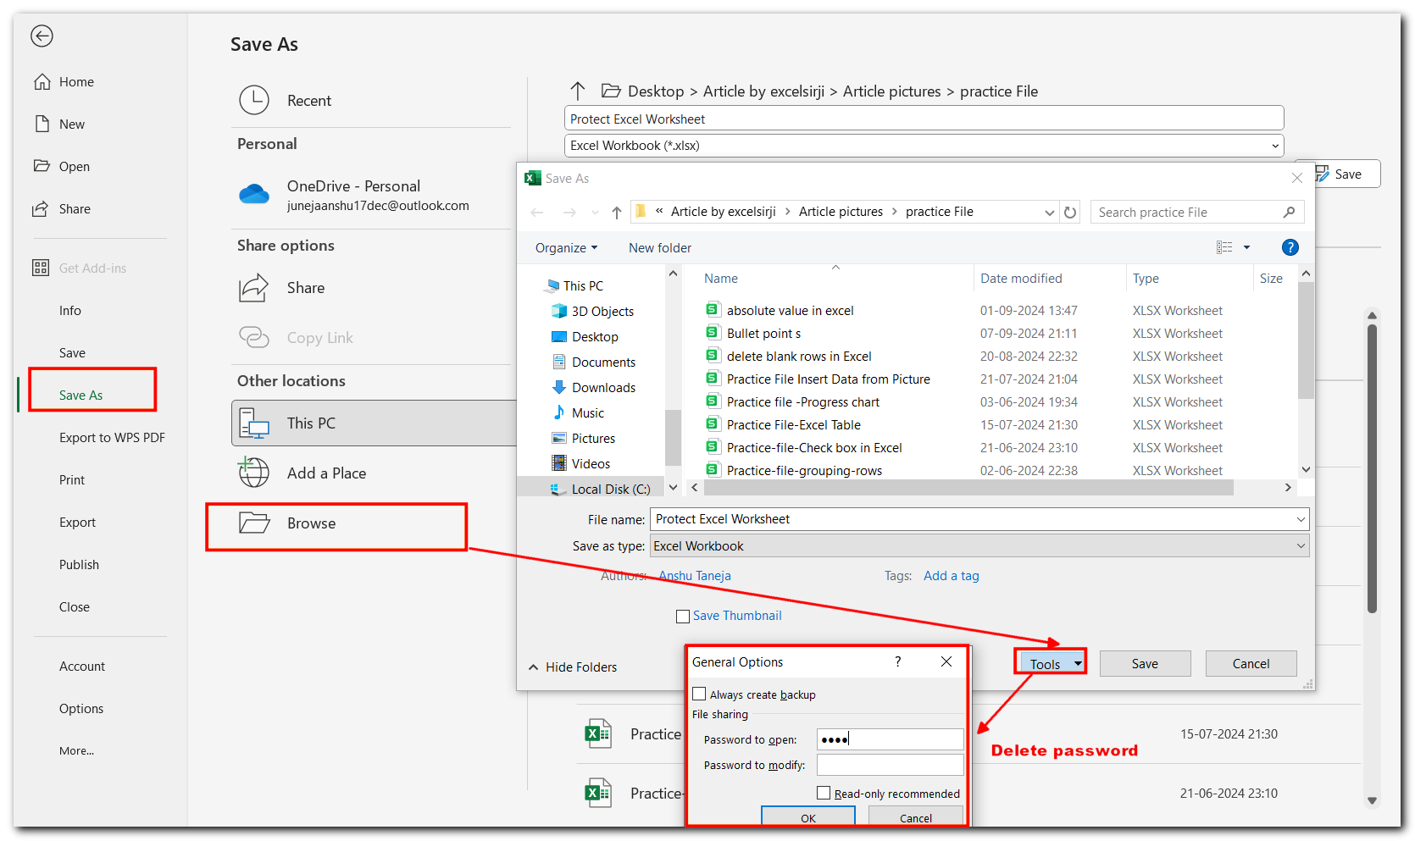Viewport: 1415px width, 841px height.
Task: Choose Save As in the left menu
Action: 80,396
